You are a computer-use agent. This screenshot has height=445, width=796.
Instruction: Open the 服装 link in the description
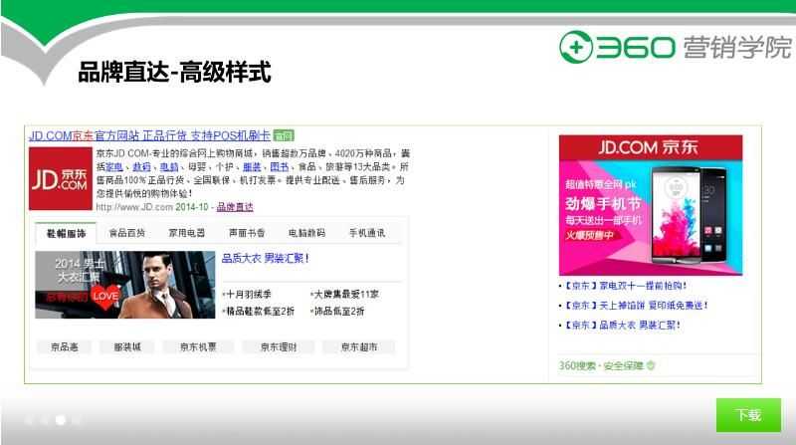252,166
